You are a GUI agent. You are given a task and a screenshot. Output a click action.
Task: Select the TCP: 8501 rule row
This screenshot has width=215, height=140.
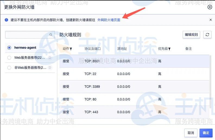[134, 61]
